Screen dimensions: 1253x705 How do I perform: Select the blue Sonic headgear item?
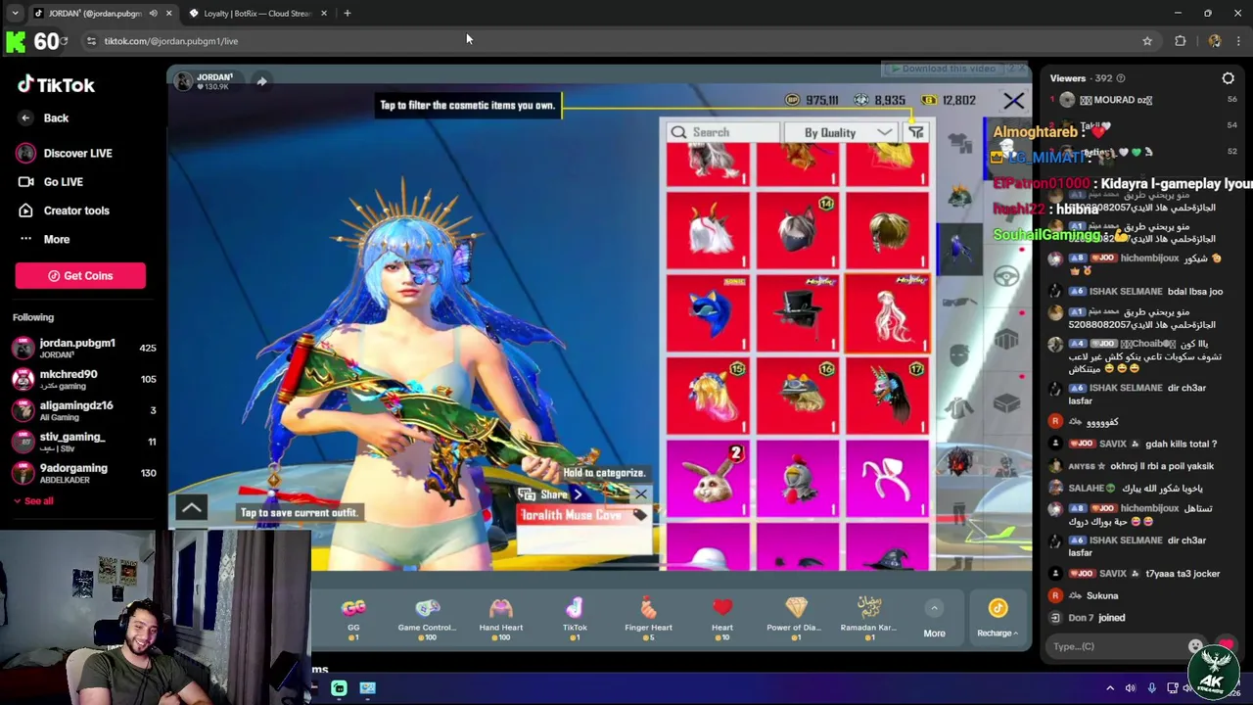tap(708, 313)
